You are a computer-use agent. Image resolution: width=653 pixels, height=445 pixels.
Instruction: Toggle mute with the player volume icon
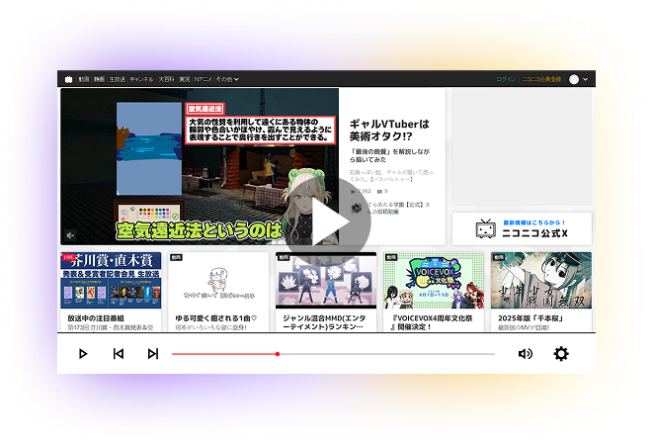pos(526,354)
